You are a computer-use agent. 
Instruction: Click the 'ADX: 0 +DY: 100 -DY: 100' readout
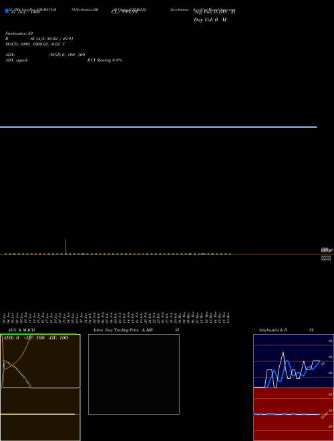[35, 338]
